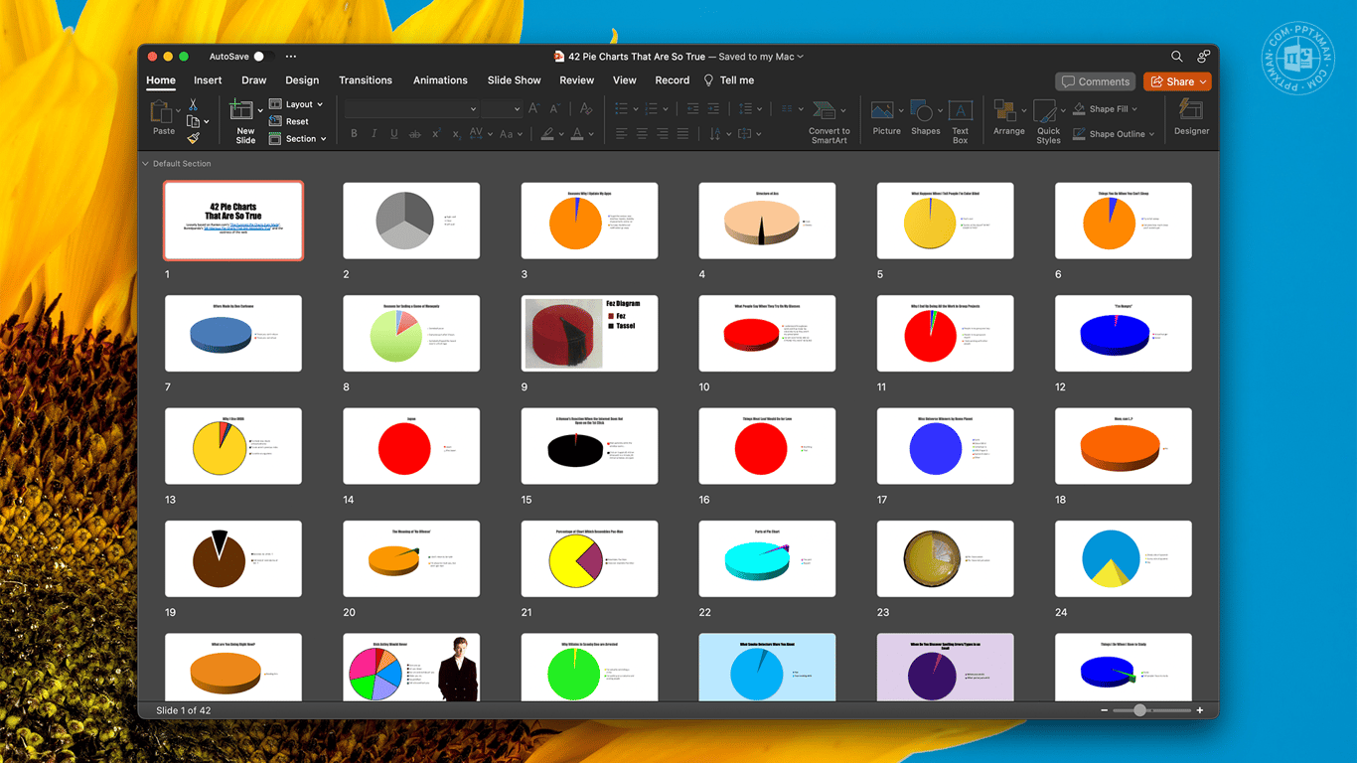Screen dimensions: 1357x763
Task: Click the orange Share button
Action: [x=1177, y=81]
